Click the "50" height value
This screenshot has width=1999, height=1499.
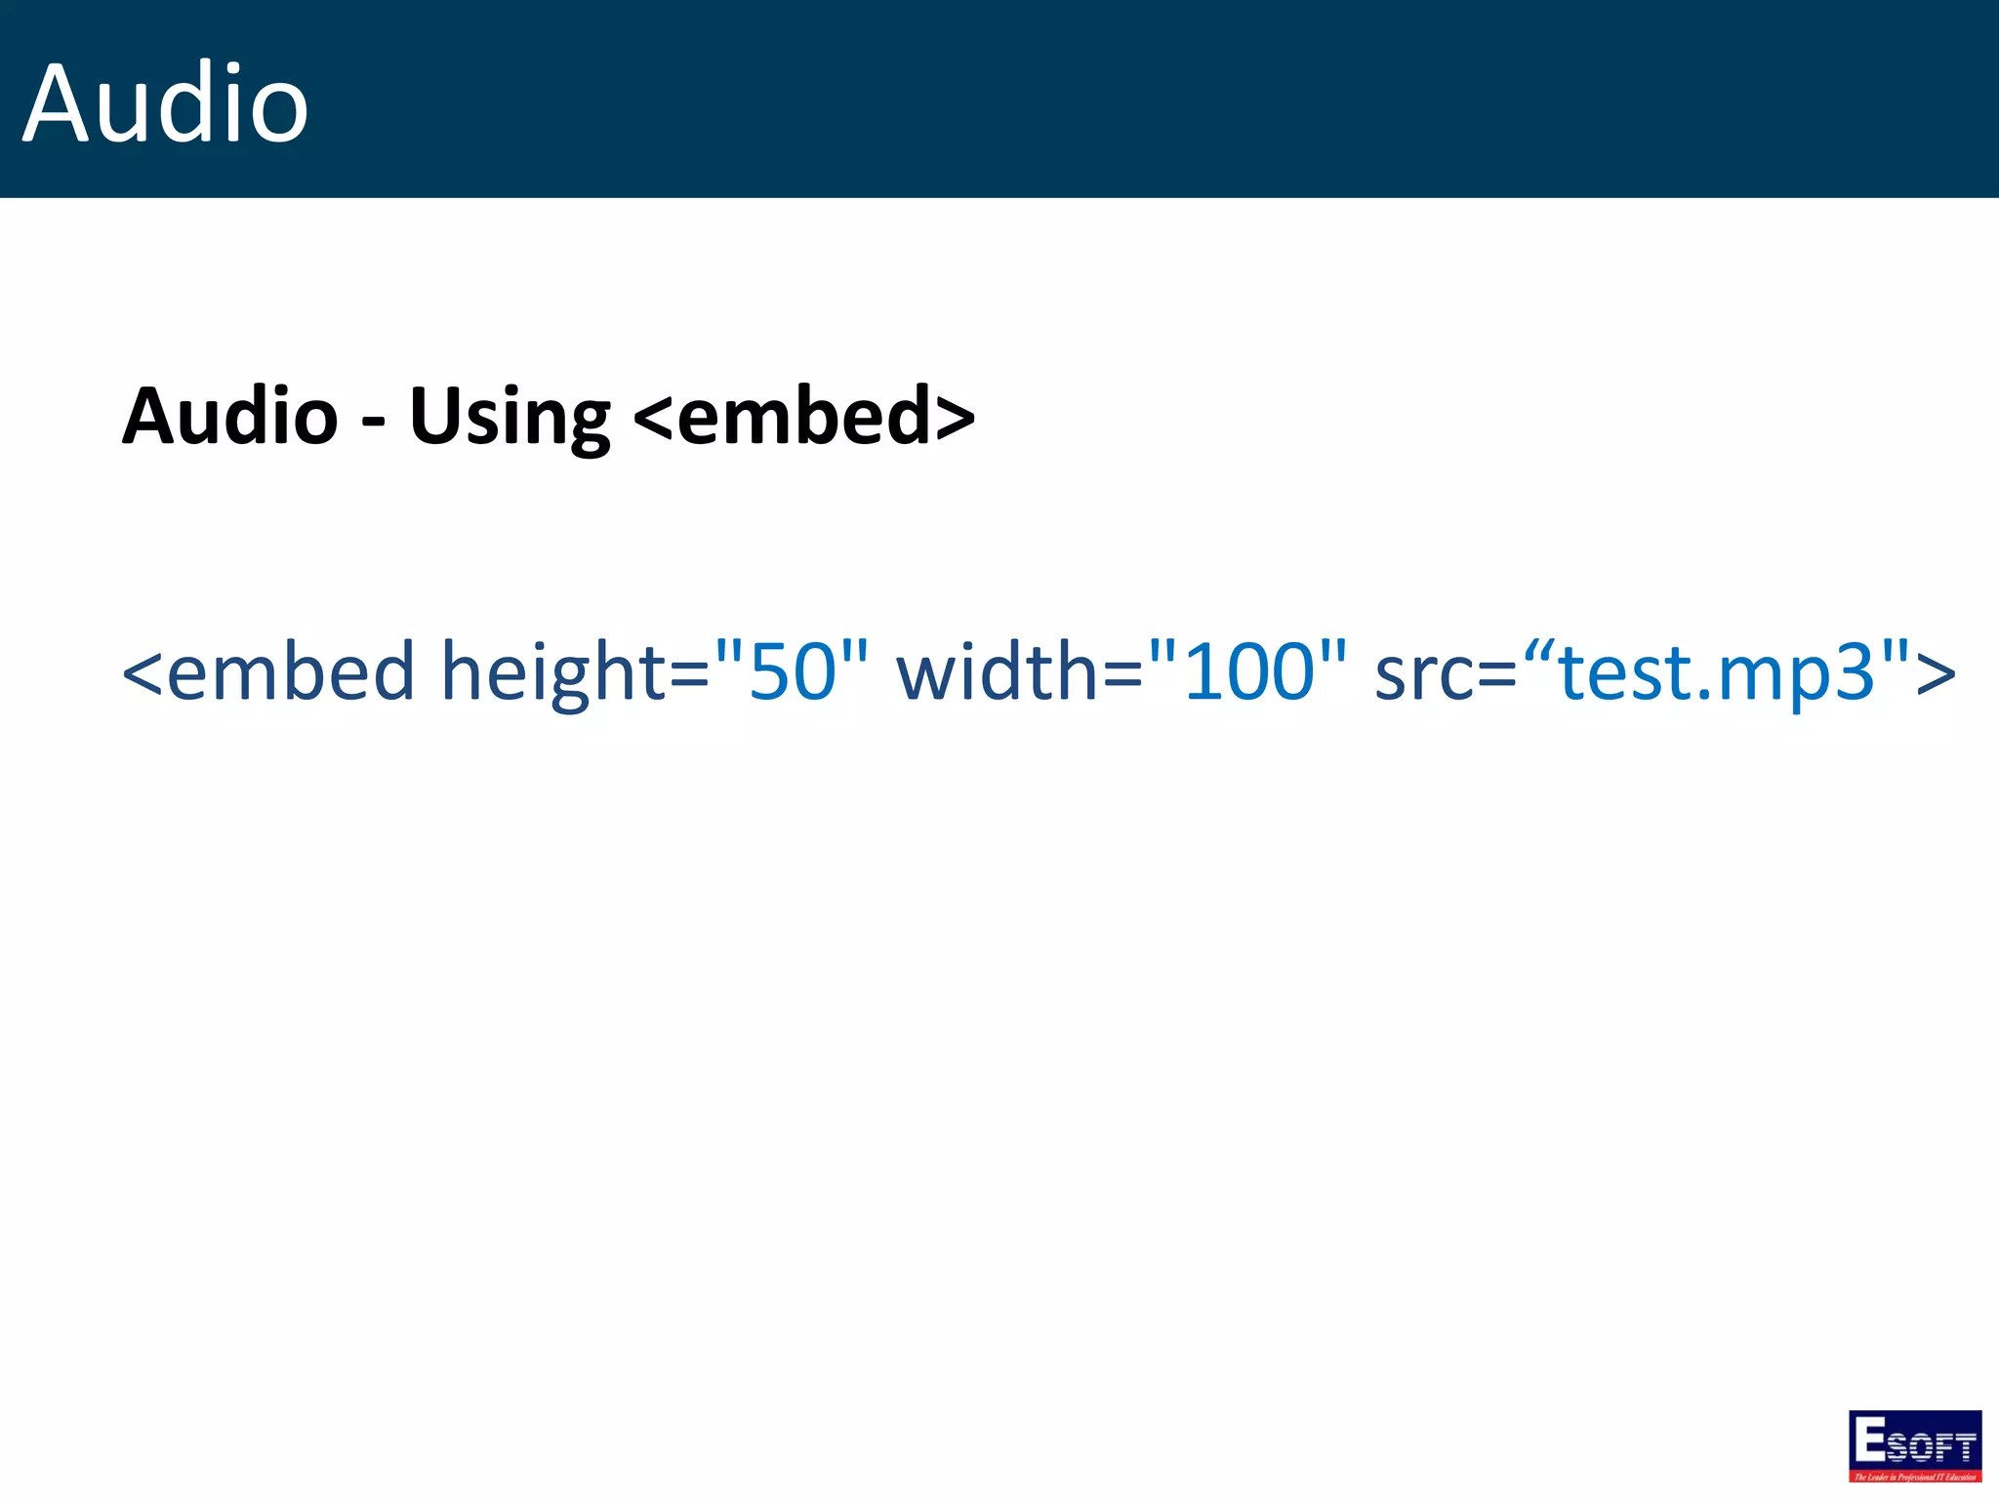[792, 671]
